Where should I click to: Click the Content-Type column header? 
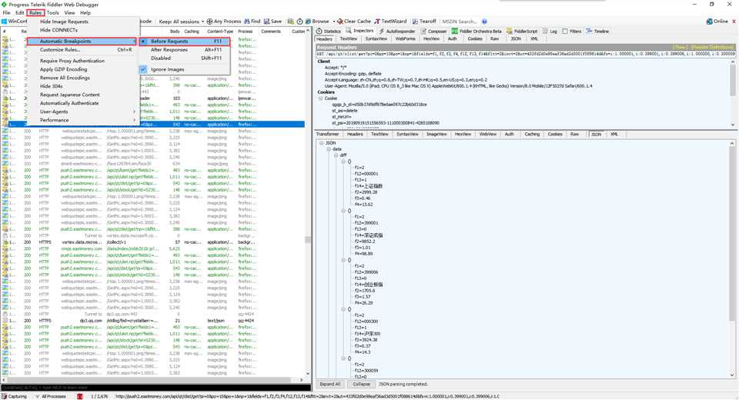tap(220, 31)
